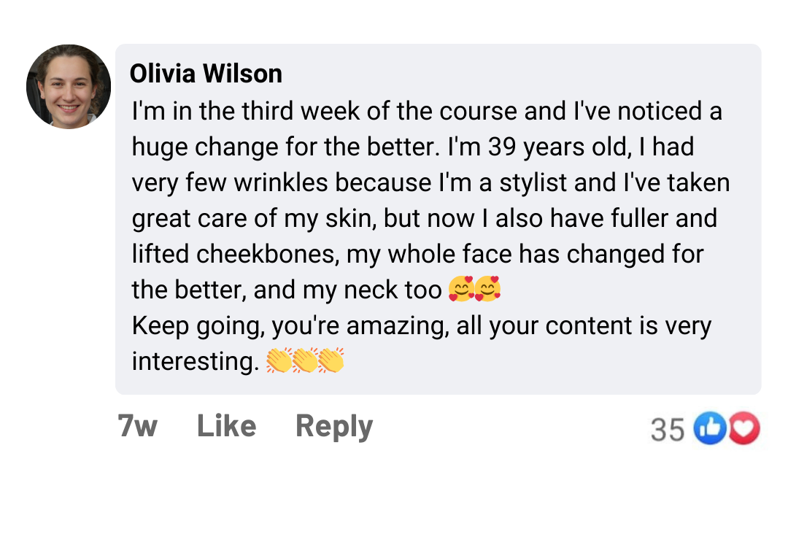Open Olivia Wilson's profile picture

point(69,87)
